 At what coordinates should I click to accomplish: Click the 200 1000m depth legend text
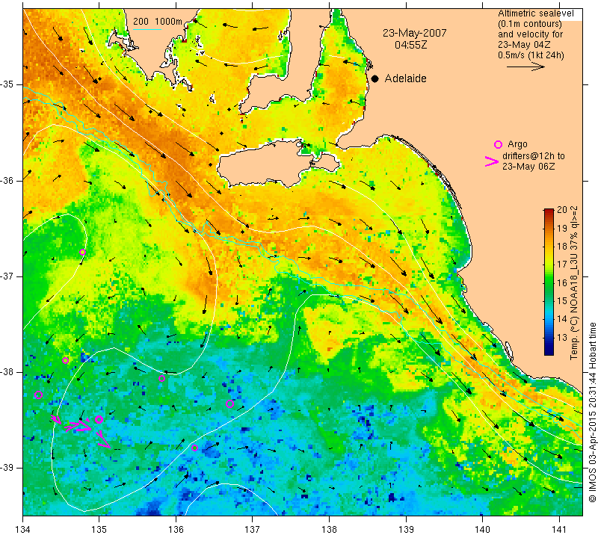[x=158, y=22]
